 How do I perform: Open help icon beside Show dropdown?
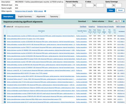pos(124,21)
